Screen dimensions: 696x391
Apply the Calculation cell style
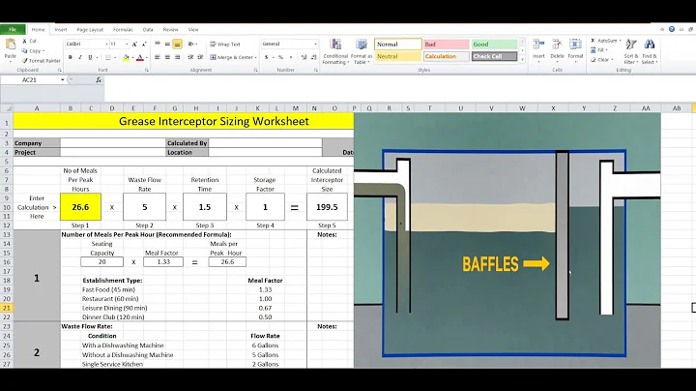446,56
